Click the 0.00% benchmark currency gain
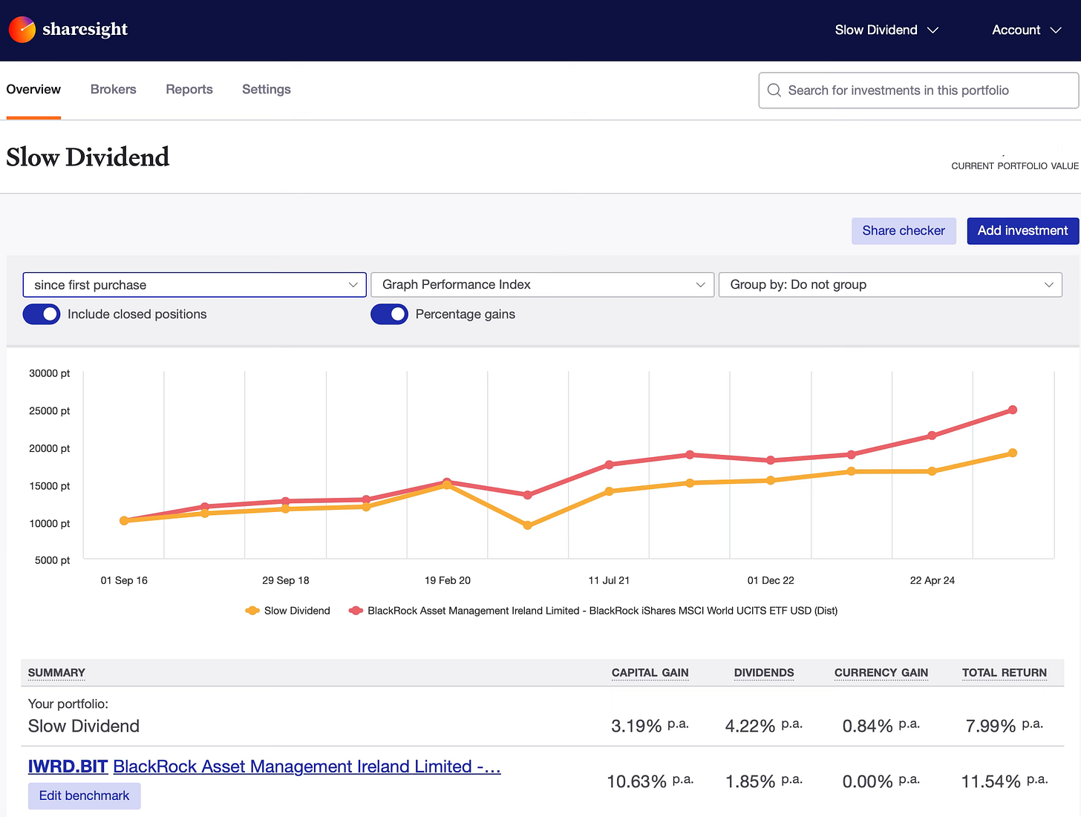Viewport: 1081px width, 817px height. 881,781
